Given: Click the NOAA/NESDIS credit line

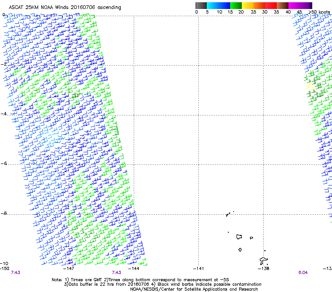Looking at the screenshot, I should tap(194, 289).
